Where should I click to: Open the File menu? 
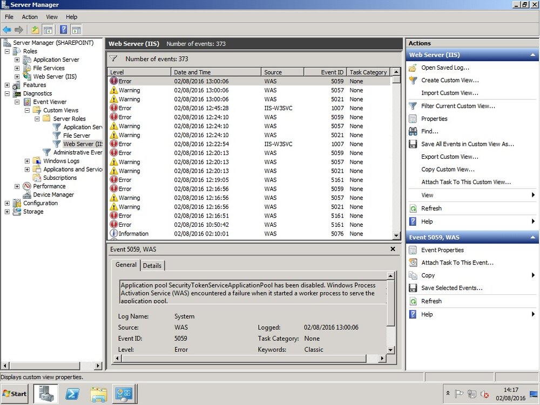click(9, 17)
